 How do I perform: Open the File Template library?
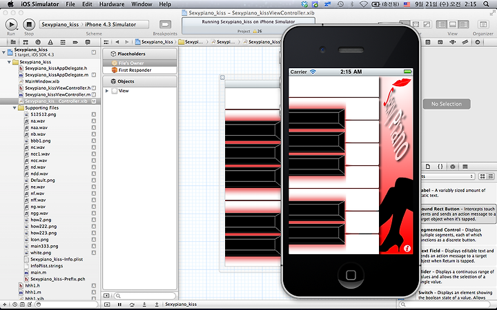tap(428, 167)
